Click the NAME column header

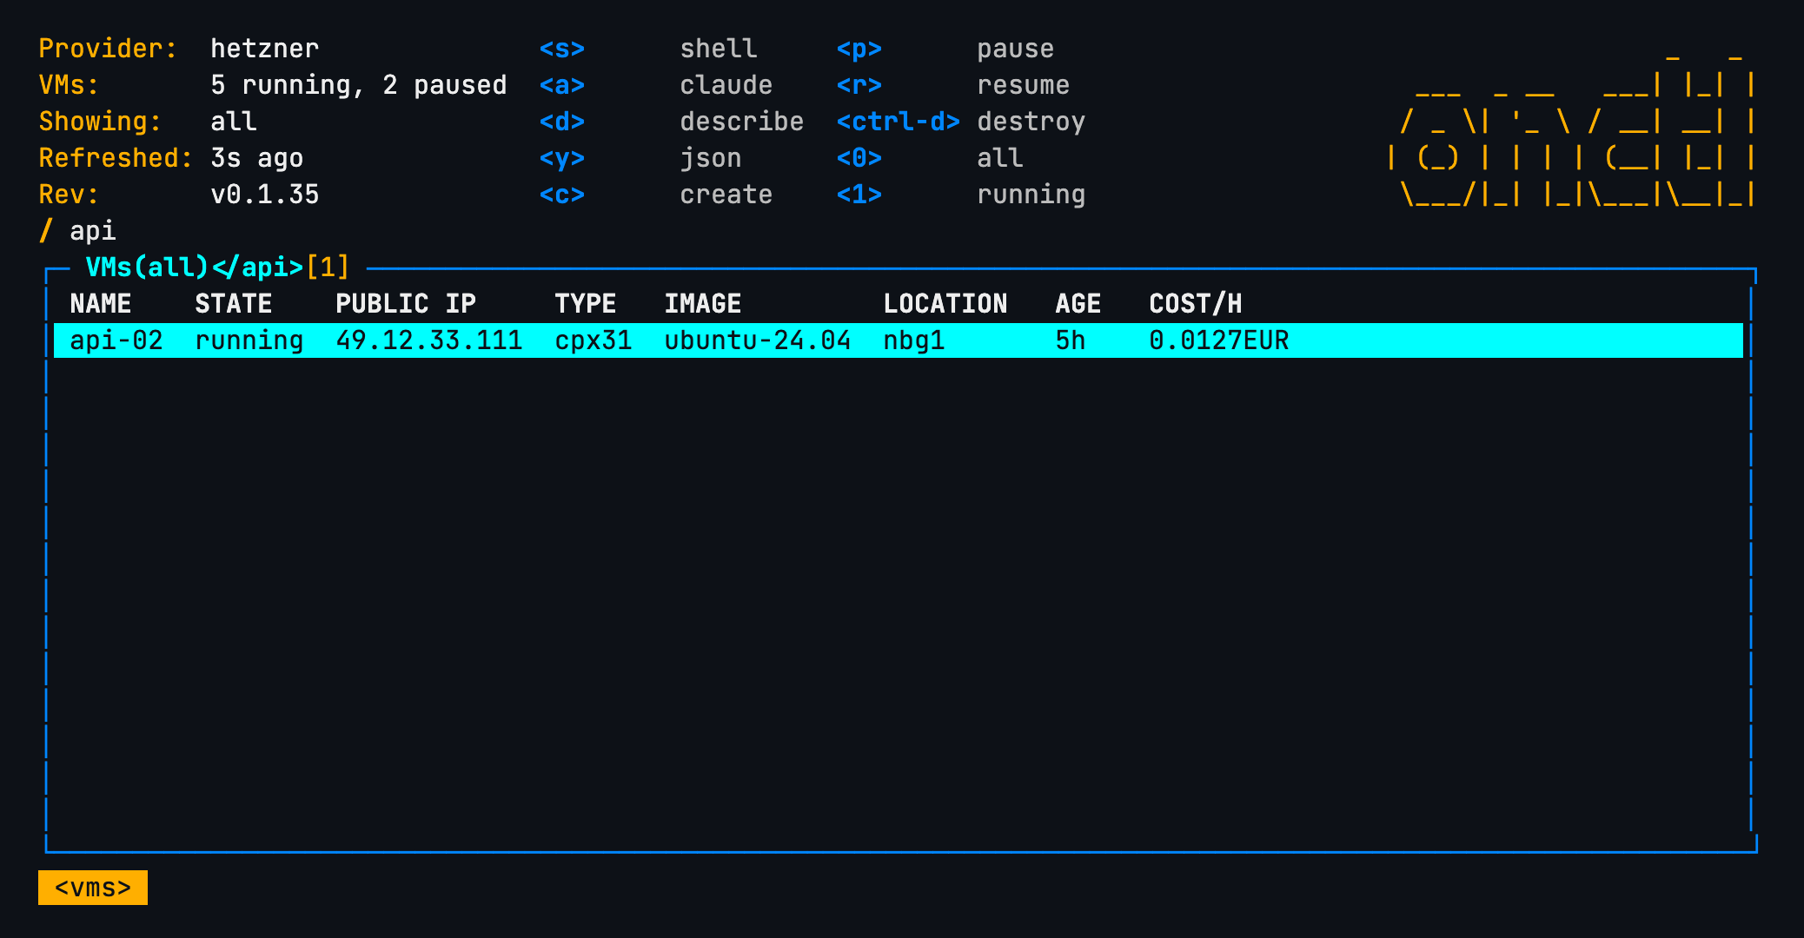pyautogui.click(x=101, y=304)
